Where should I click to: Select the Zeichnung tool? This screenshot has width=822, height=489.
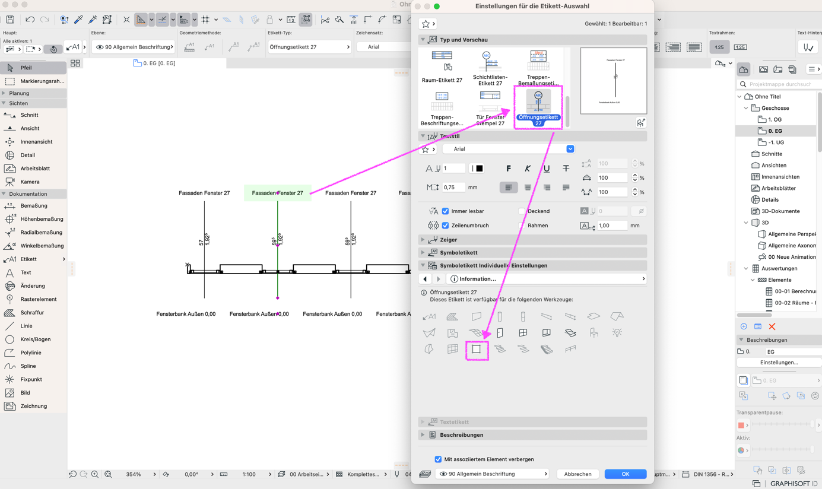pyautogui.click(x=33, y=406)
